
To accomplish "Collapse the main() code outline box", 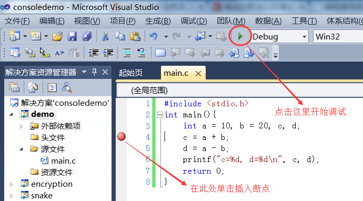I will coord(160,115).
